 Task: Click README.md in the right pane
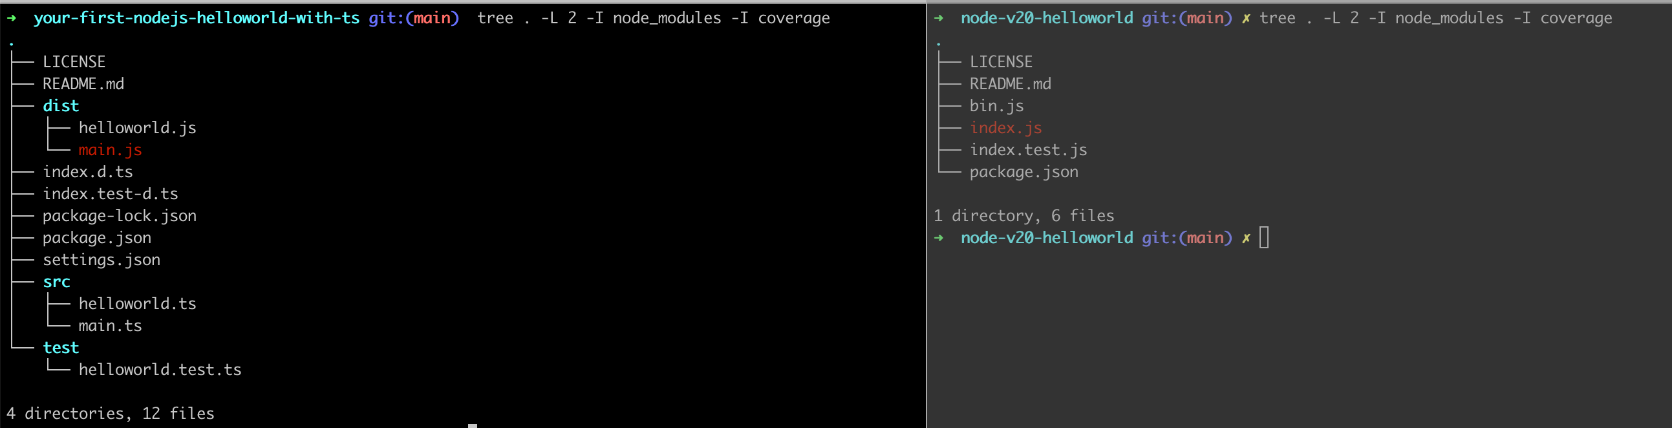pos(1010,84)
